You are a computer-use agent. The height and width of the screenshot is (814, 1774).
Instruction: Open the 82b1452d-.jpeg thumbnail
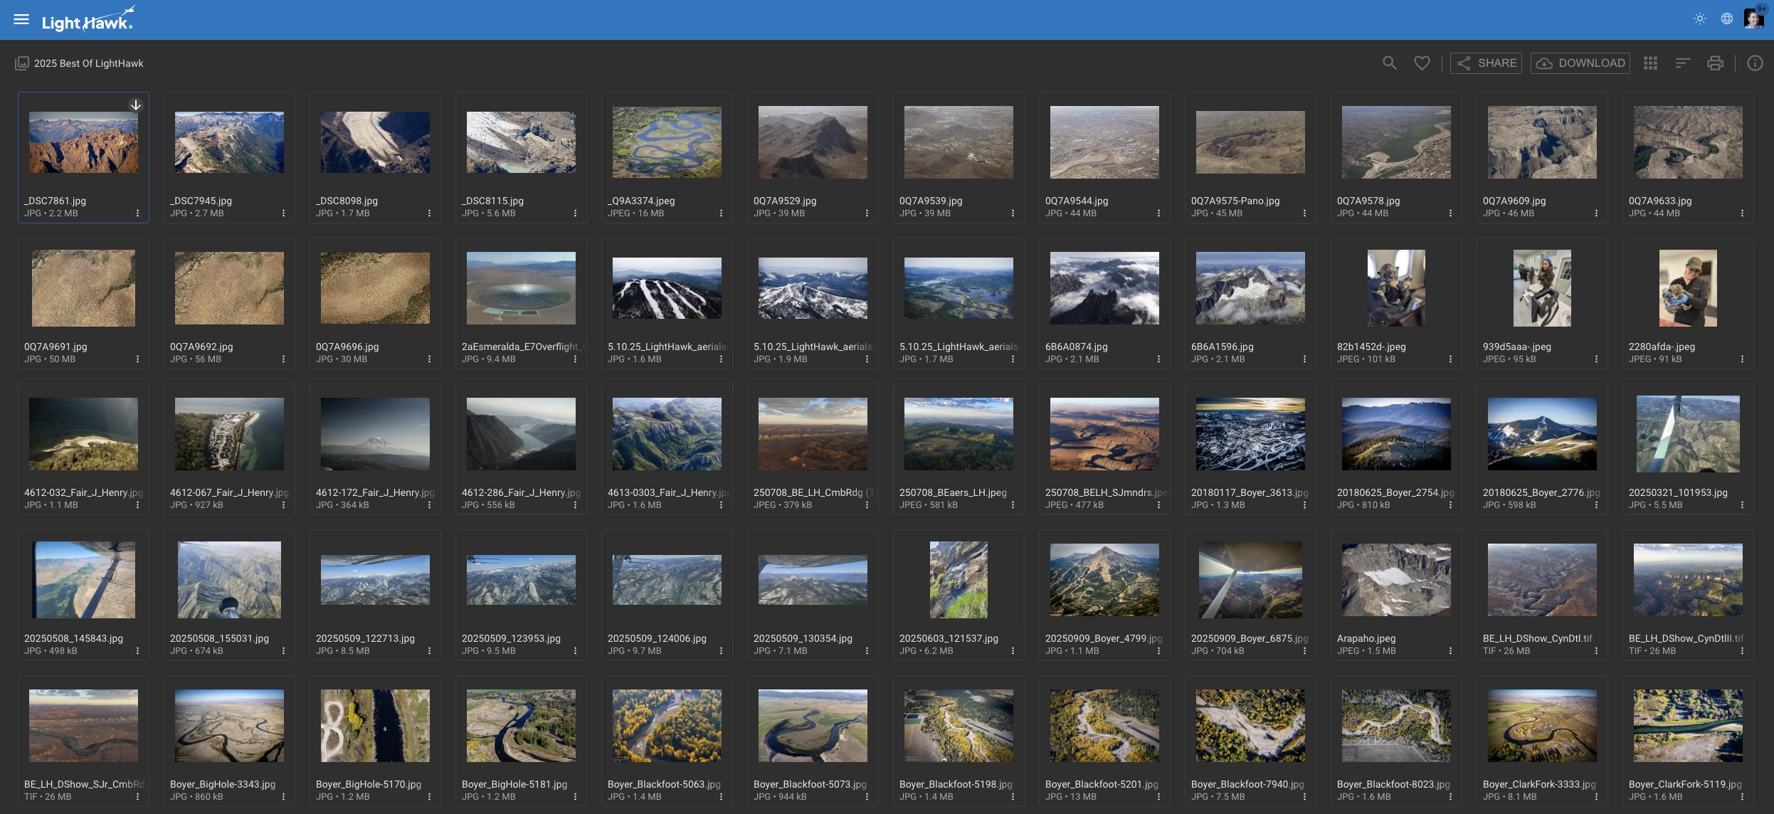(x=1396, y=288)
